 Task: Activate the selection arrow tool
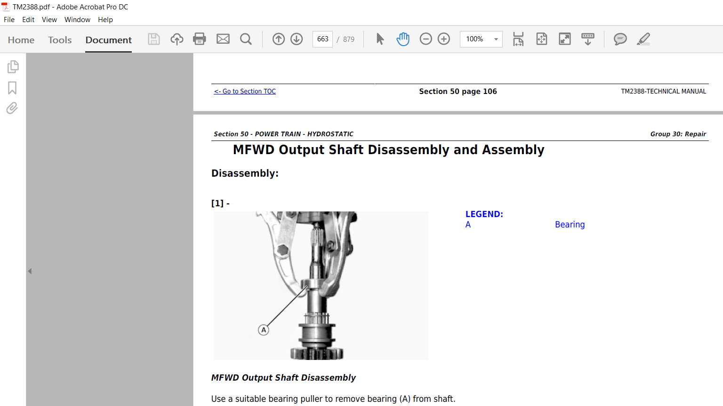pyautogui.click(x=380, y=39)
